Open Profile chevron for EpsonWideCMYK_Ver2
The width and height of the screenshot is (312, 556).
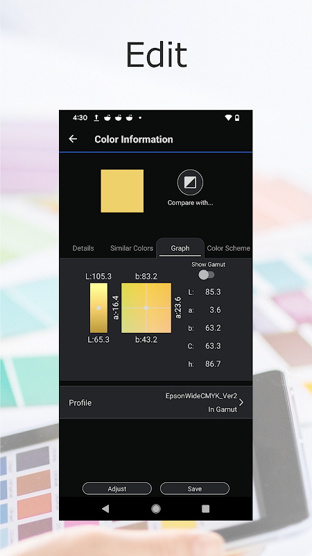click(x=241, y=402)
